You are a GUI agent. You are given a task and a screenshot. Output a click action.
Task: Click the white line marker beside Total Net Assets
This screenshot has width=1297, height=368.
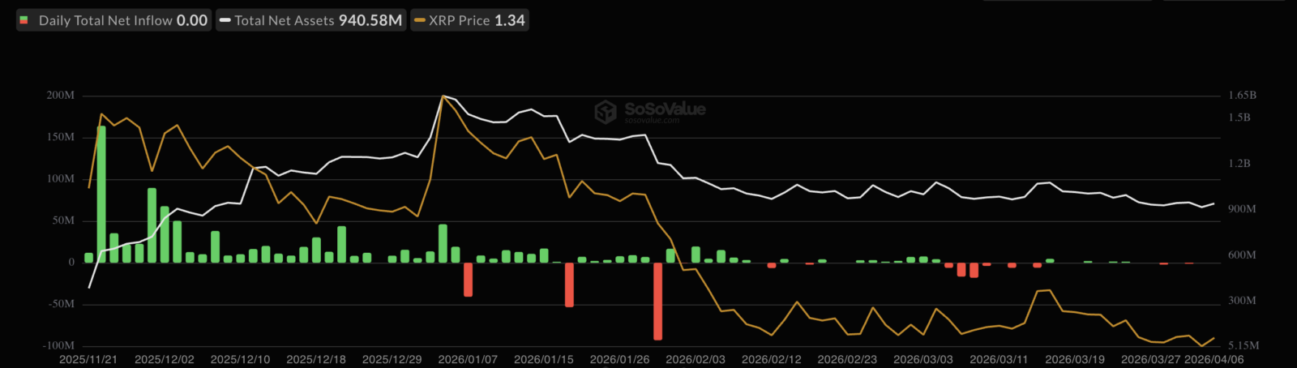tap(225, 20)
